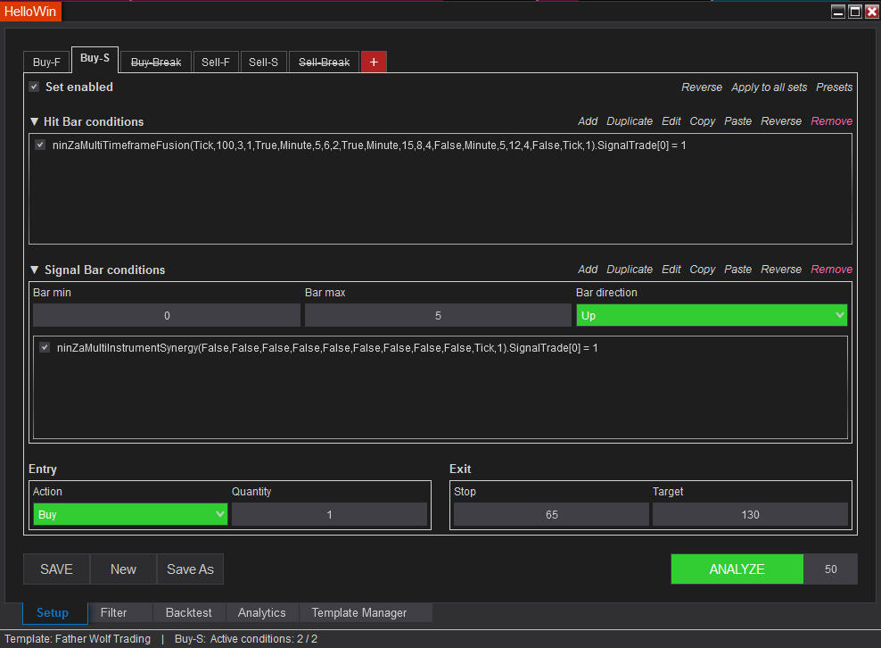The image size is (881, 648).
Task: Click the red plus add-set tab
Action: [x=374, y=62]
